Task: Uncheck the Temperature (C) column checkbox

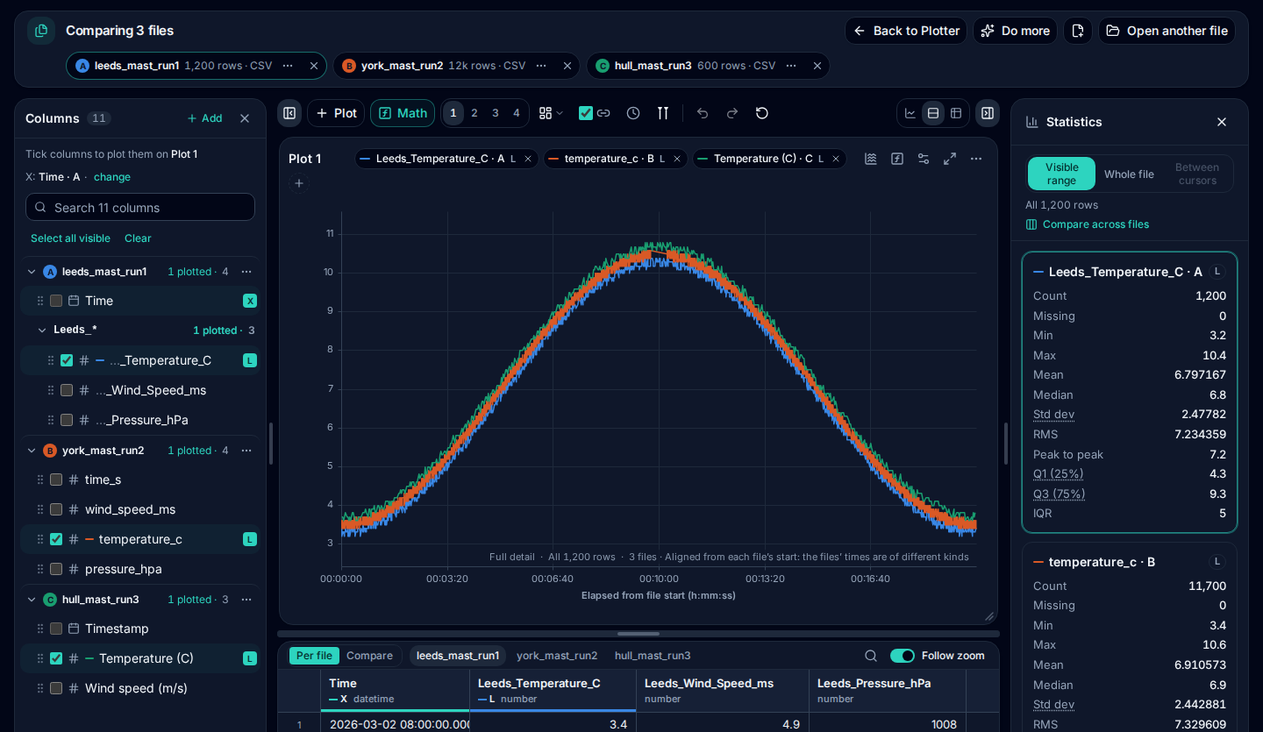Action: pos(56,658)
